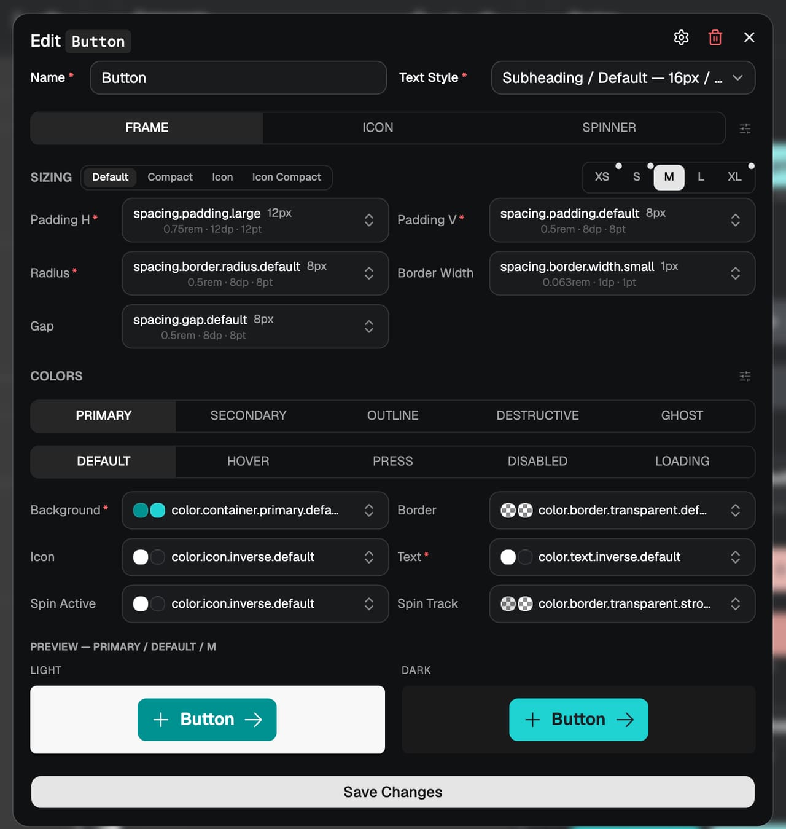Select the GHOST color variant tab
Viewport: 786px width, 829px height.
tap(682, 416)
